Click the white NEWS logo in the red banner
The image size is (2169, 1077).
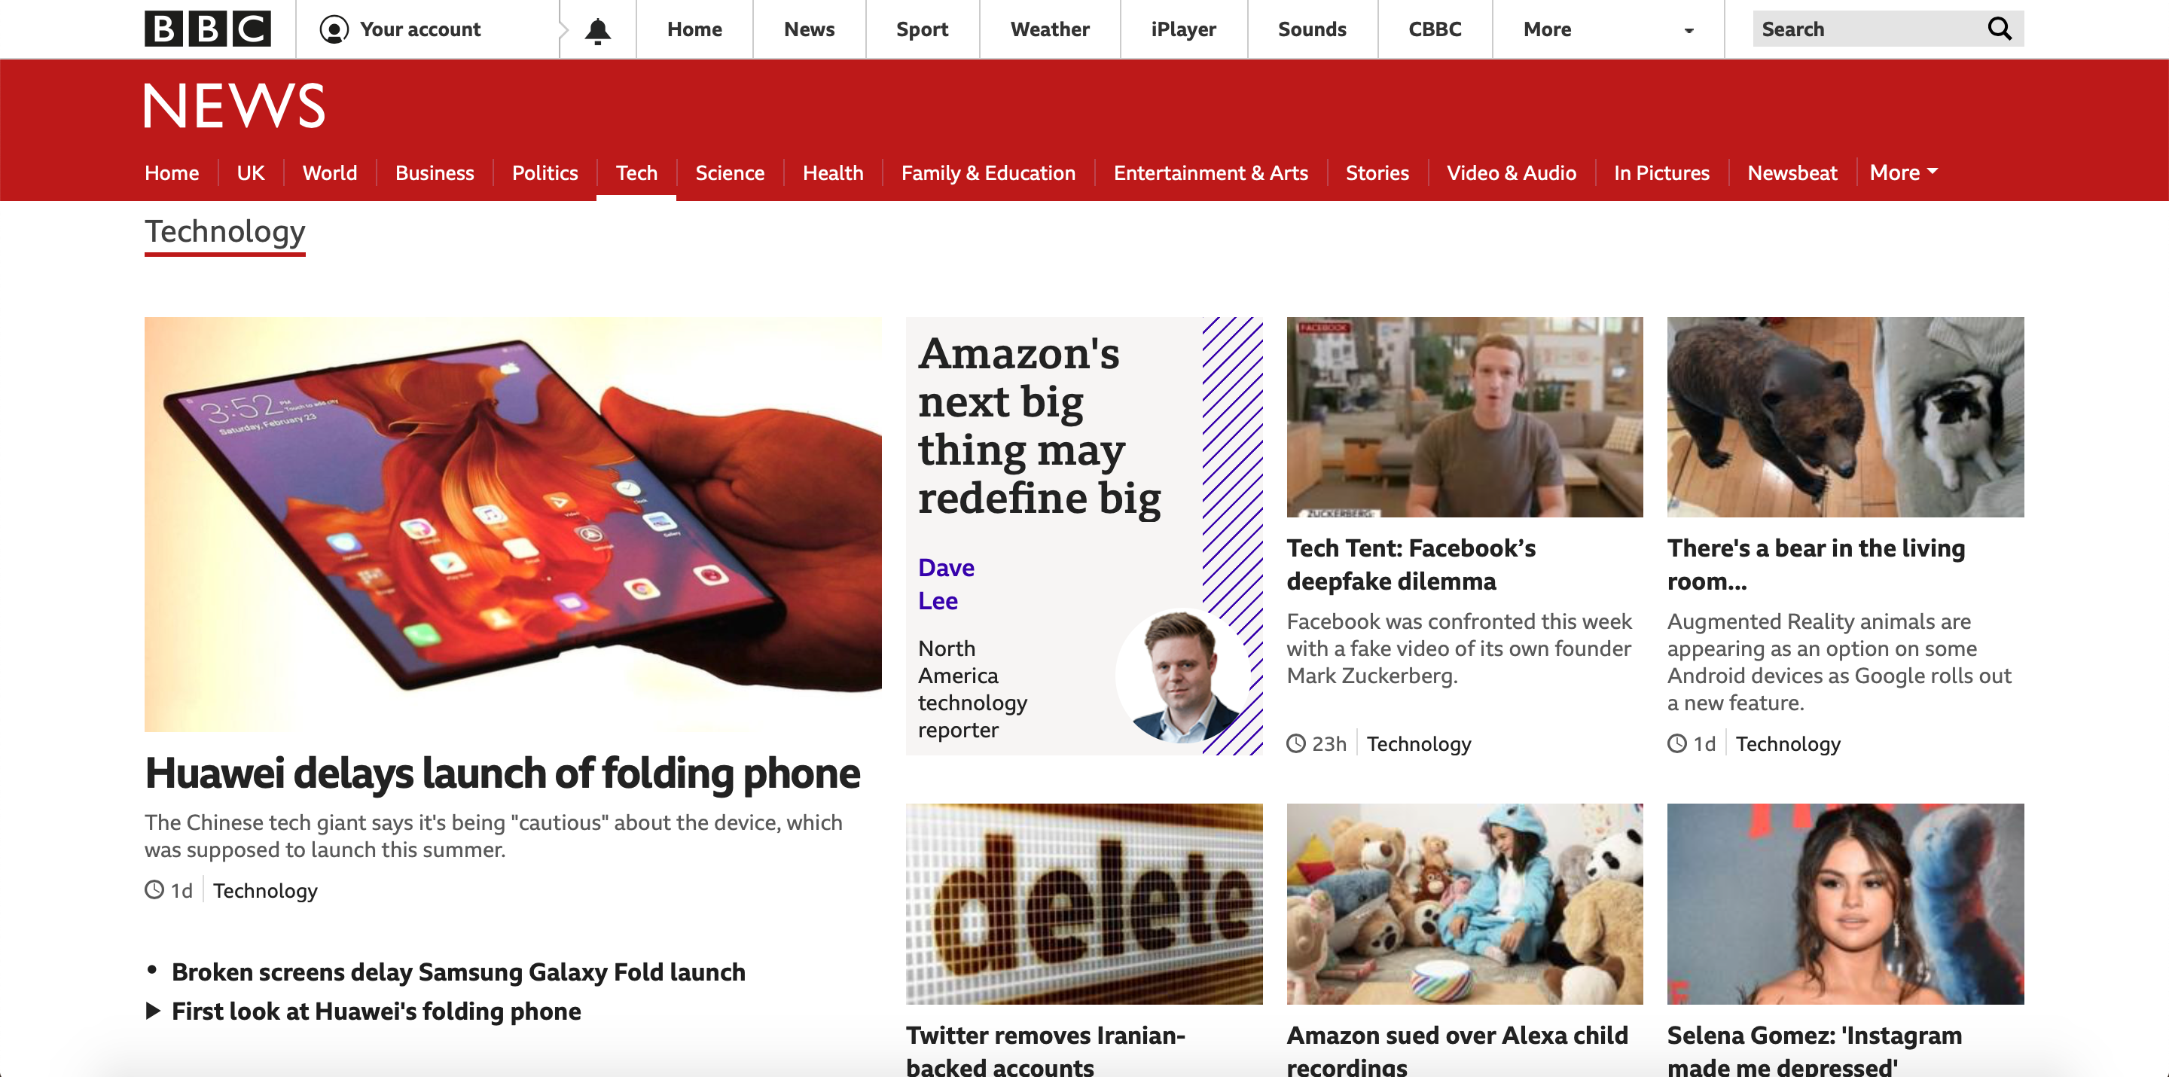(234, 106)
